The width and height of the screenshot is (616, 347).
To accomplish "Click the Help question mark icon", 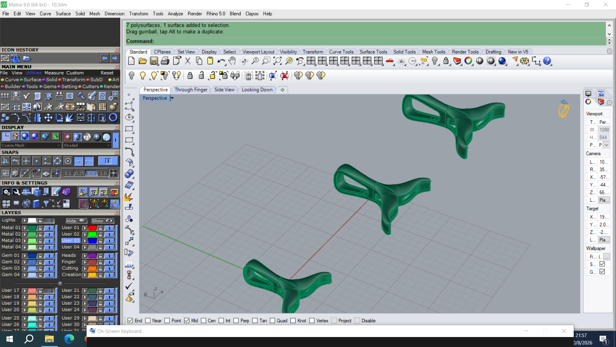I will tap(547, 61).
